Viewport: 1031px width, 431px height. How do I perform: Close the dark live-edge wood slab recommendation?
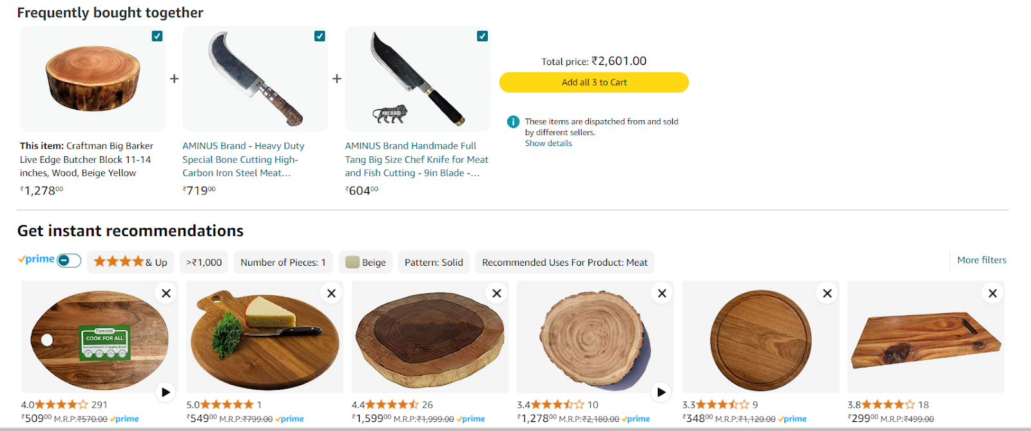pyautogui.click(x=497, y=293)
